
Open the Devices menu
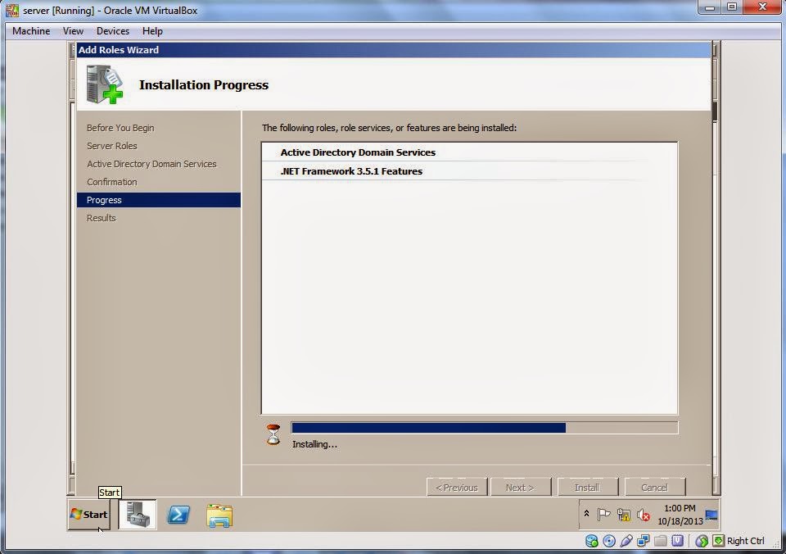[x=113, y=31]
